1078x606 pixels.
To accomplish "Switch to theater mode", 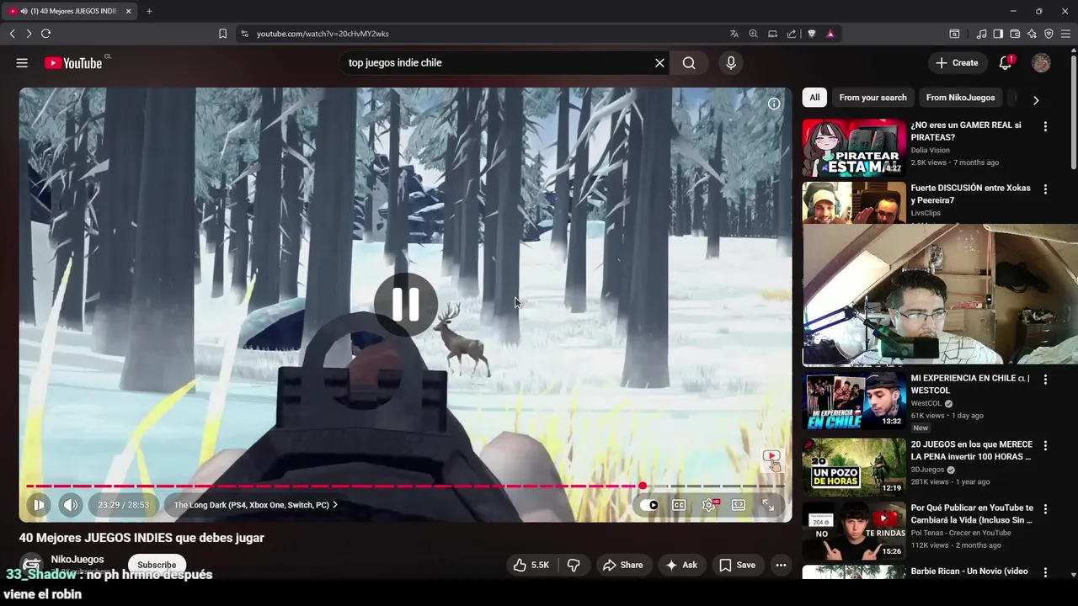I will pyautogui.click(x=739, y=505).
